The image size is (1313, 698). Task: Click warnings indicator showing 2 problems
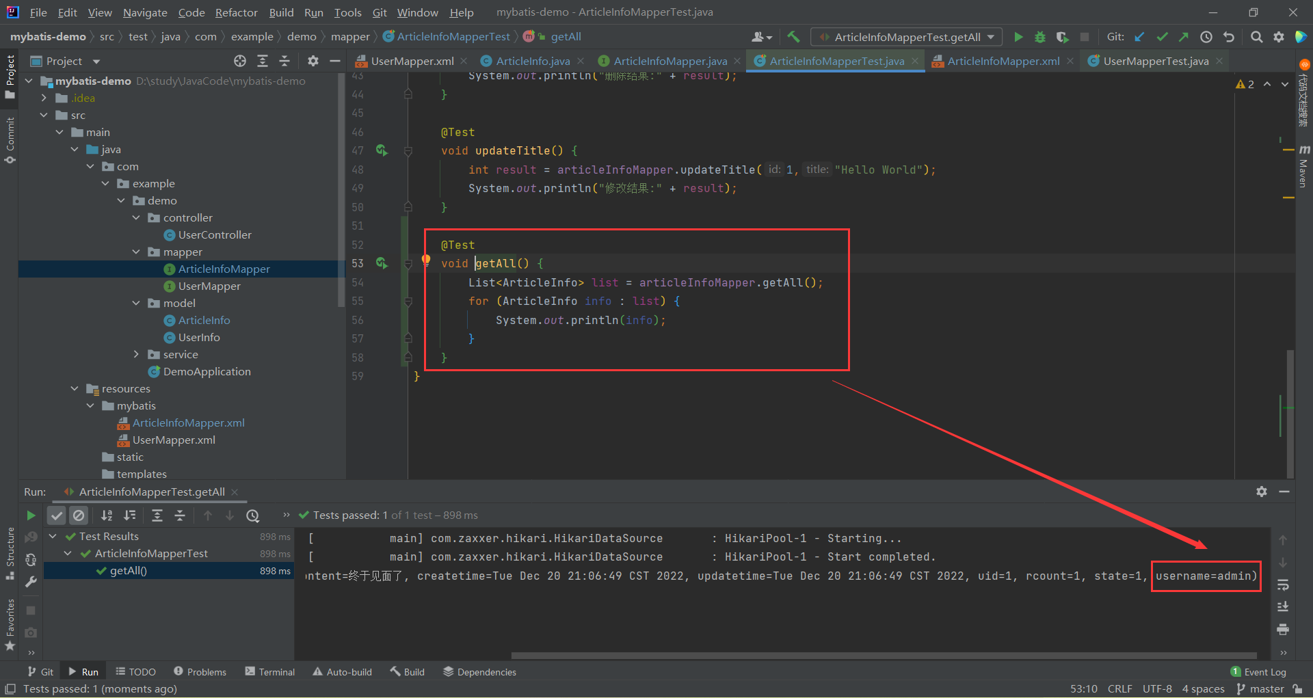[1245, 84]
